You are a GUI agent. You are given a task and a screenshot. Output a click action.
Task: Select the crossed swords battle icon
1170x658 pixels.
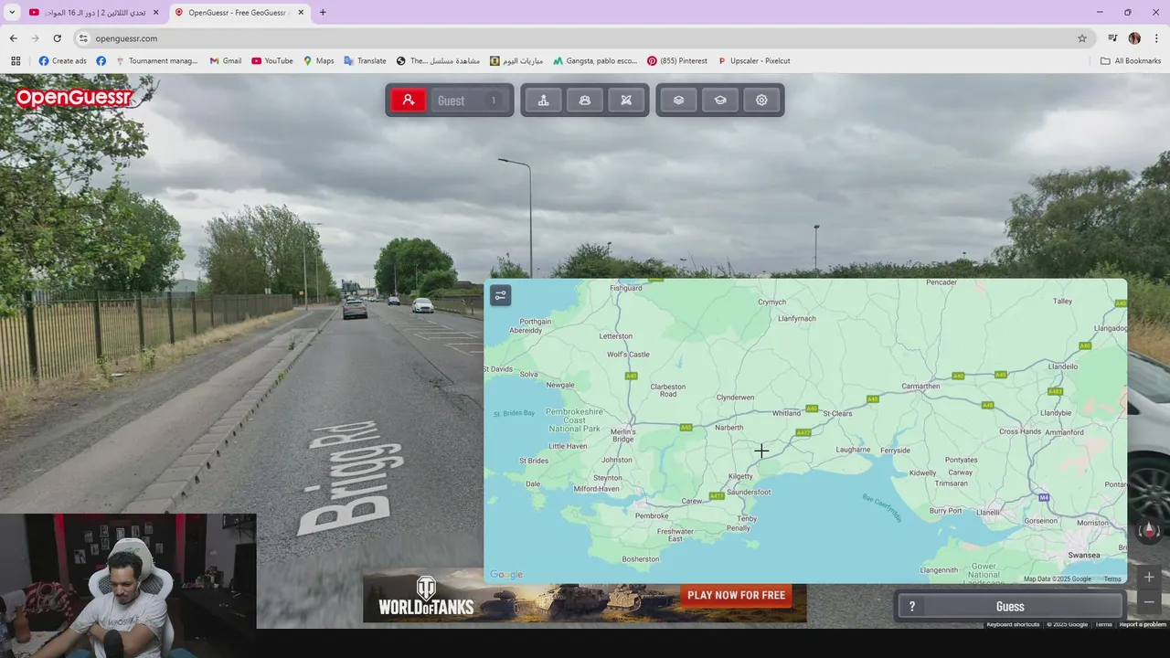click(x=626, y=101)
